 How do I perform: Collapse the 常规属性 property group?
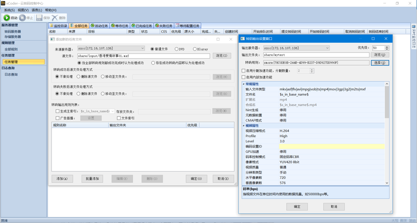[244, 84]
